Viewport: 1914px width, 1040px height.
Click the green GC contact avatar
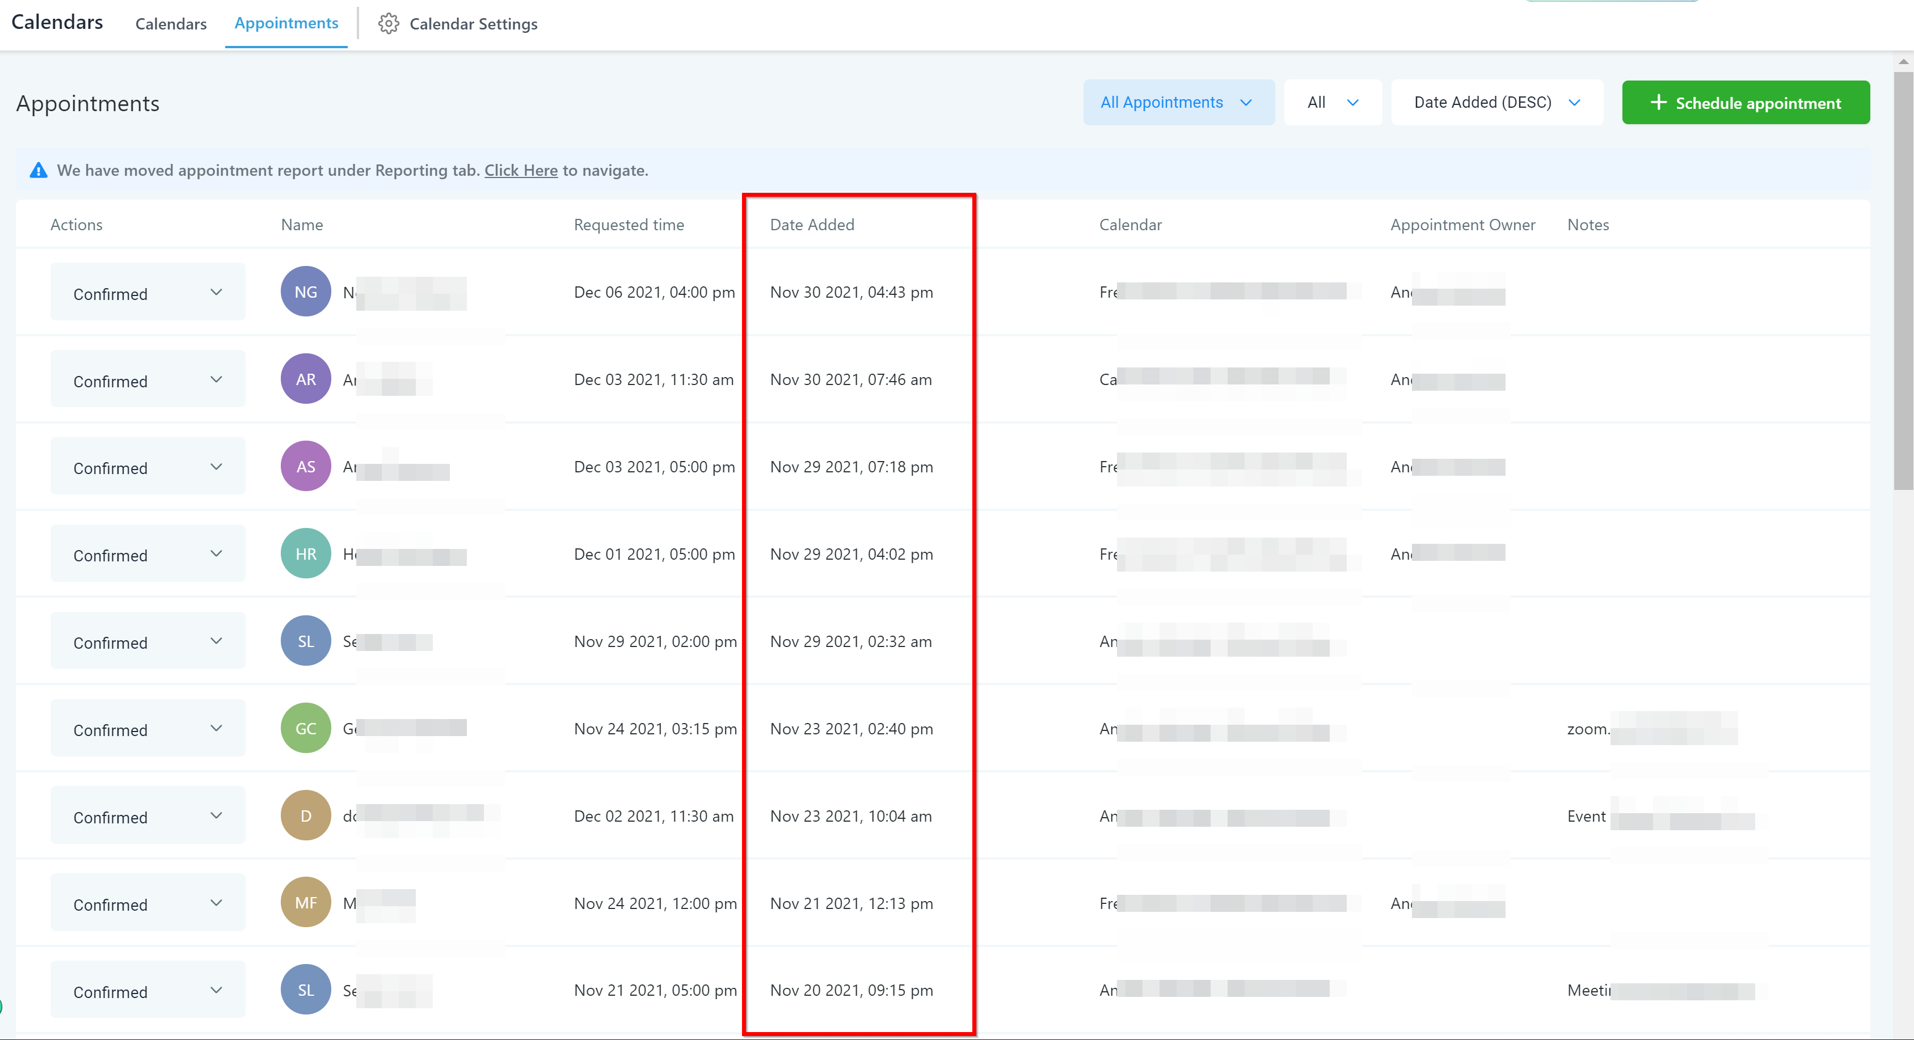point(305,729)
